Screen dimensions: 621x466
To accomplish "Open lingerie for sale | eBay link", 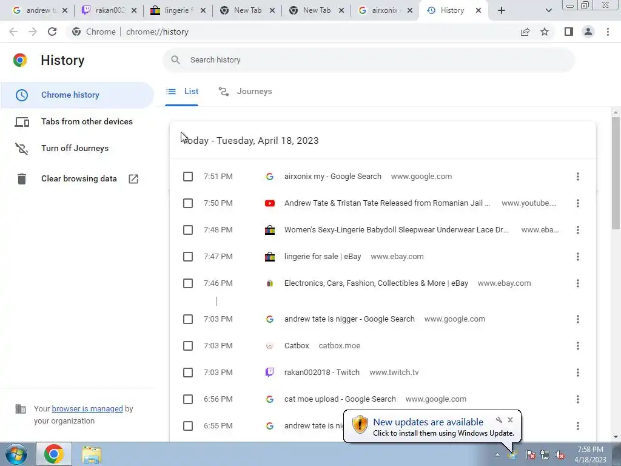I will point(323,257).
